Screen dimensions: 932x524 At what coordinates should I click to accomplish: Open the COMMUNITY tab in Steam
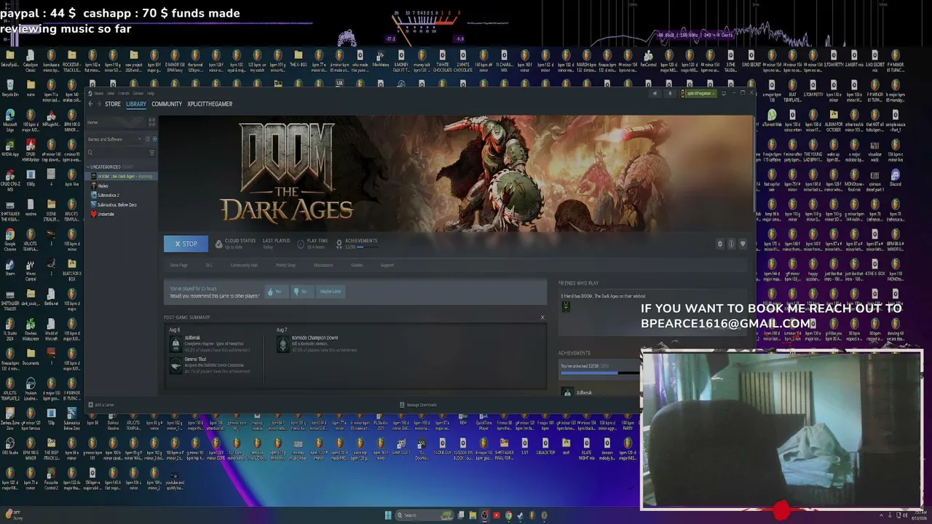tap(167, 104)
